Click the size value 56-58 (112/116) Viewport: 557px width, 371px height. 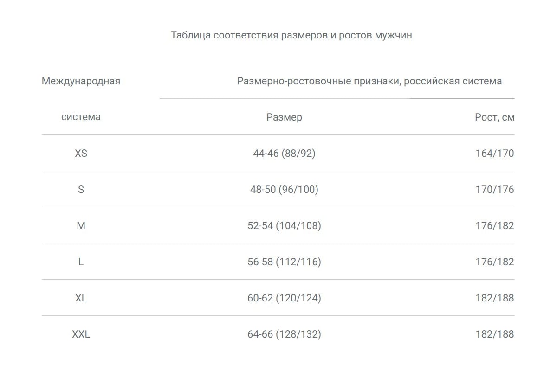pyautogui.click(x=284, y=262)
